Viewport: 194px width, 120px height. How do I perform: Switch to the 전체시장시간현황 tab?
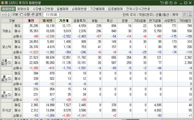point(138,9)
